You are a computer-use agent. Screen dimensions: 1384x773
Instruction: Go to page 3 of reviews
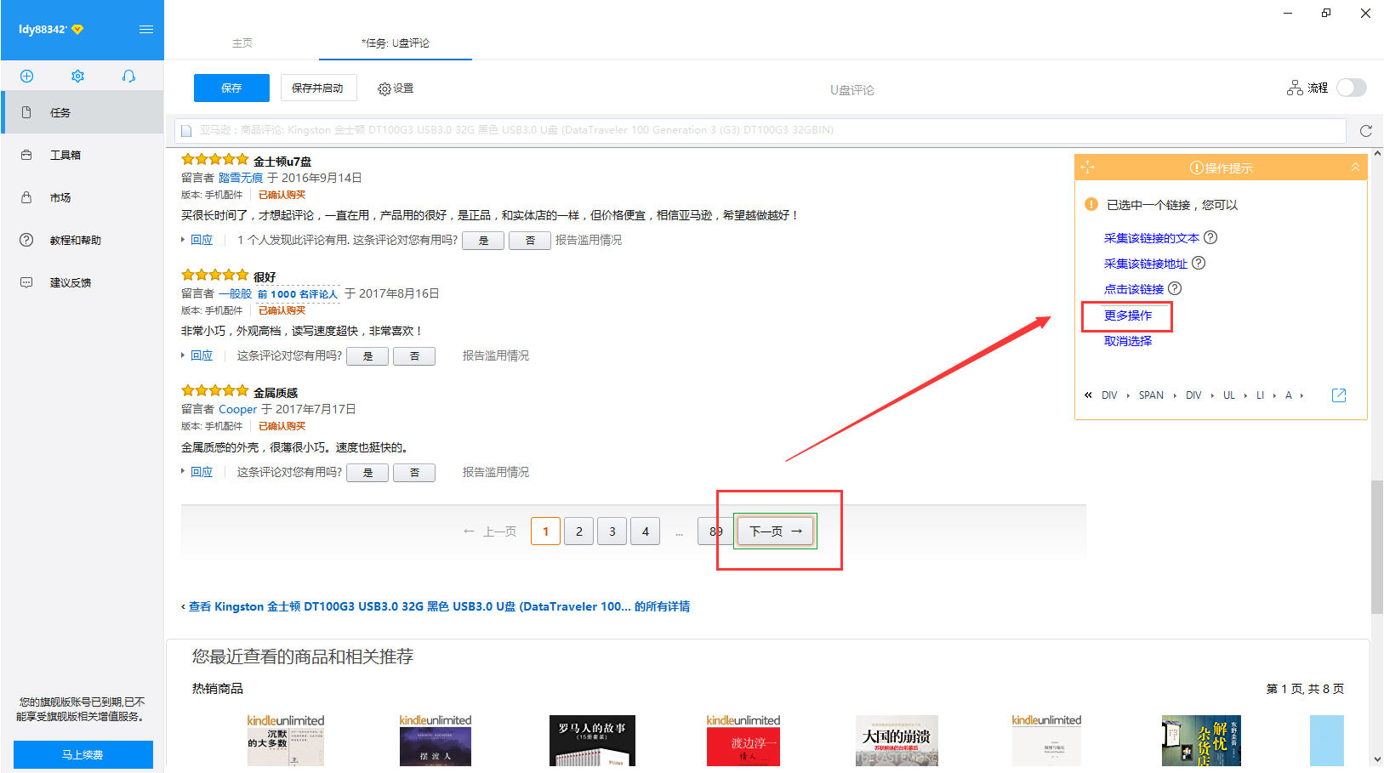(612, 531)
